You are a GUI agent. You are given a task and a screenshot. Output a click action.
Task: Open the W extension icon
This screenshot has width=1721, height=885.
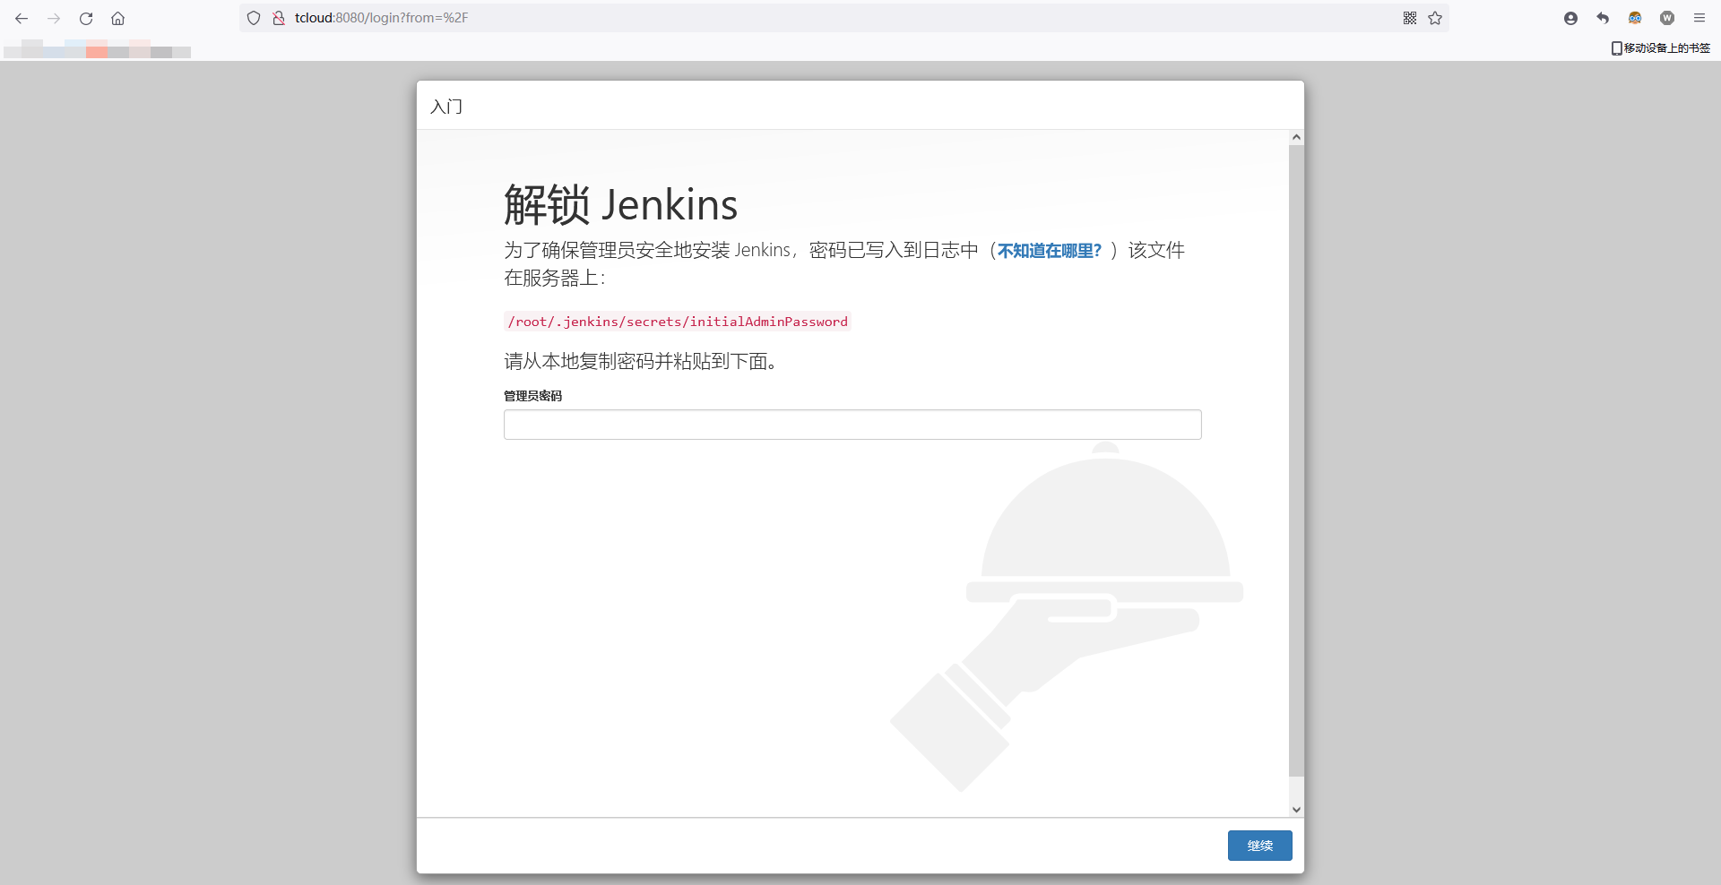point(1667,18)
